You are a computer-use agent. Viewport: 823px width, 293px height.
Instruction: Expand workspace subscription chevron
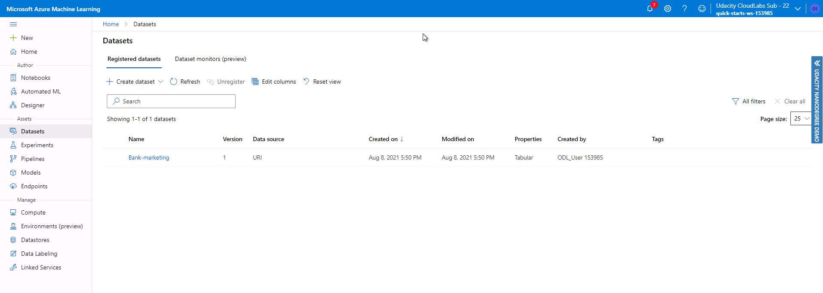(x=798, y=9)
